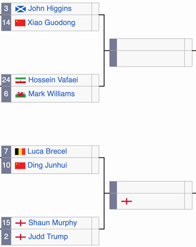This screenshot has width=196, height=247.
Task: Click the Scotland flag beside John Higgins
Action: pyautogui.click(x=21, y=9)
